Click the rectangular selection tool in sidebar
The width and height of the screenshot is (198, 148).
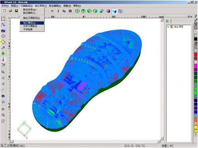point(3,19)
